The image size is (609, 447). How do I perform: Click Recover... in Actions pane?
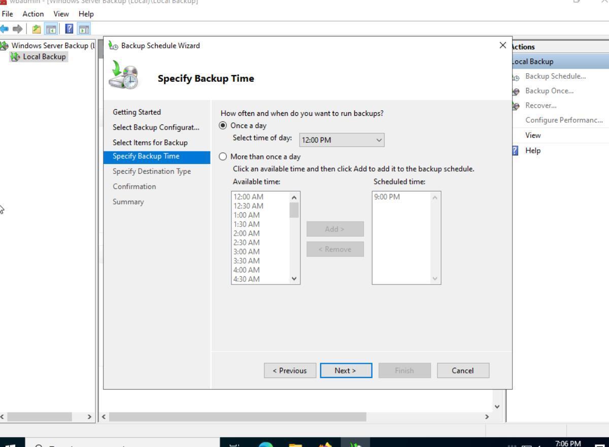[540, 105]
